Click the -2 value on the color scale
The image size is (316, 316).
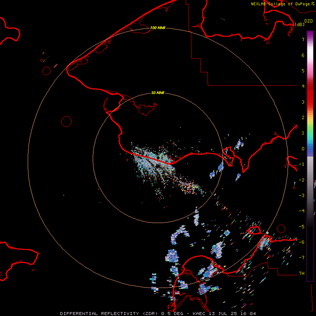(302, 180)
